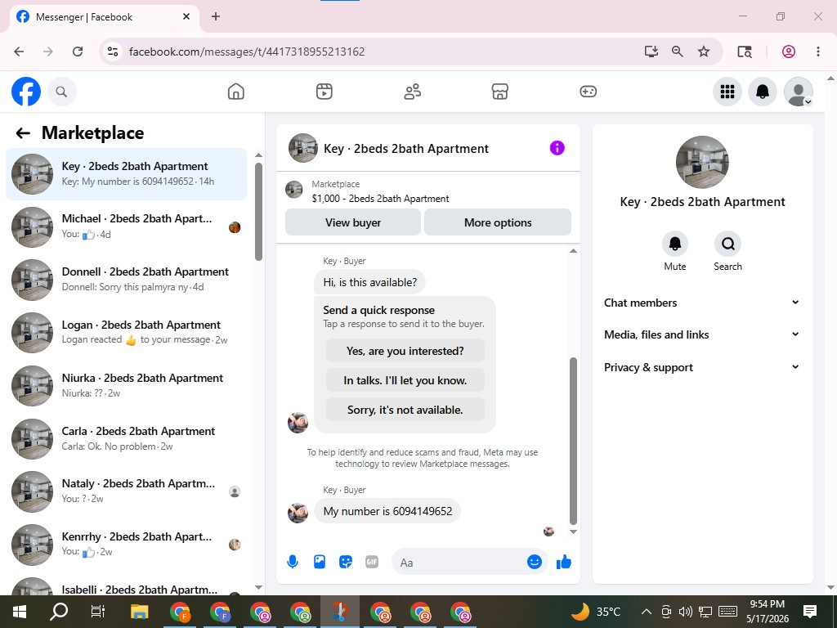Open a new browser tab
Image resolution: width=837 pixels, height=628 pixels.
pos(216,16)
